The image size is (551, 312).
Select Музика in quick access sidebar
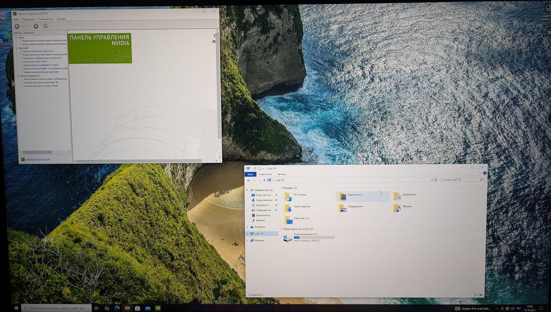[258, 220]
